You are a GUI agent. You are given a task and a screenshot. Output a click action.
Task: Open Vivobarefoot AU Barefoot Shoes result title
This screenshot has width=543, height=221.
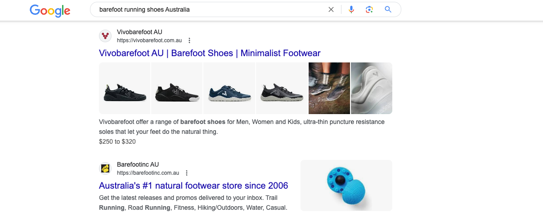pyautogui.click(x=210, y=53)
